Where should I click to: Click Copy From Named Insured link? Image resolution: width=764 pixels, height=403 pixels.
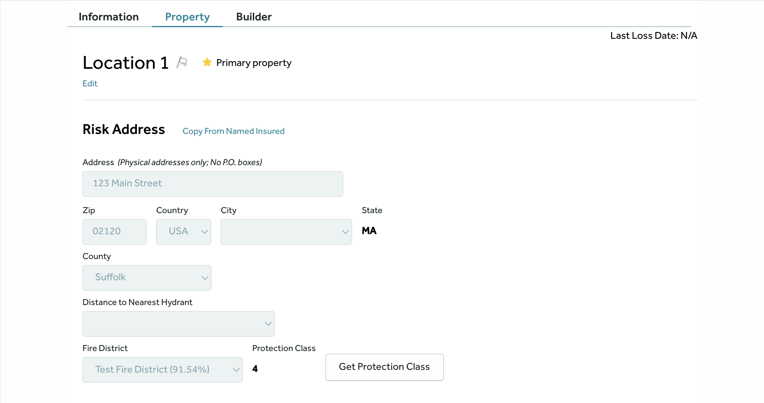233,131
